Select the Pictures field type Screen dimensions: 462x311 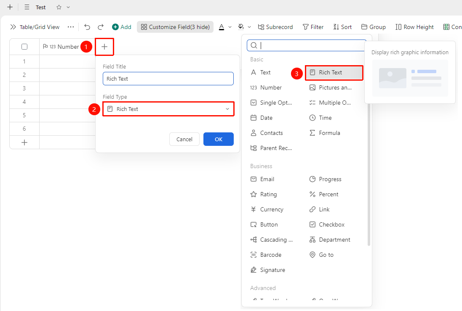331,87
